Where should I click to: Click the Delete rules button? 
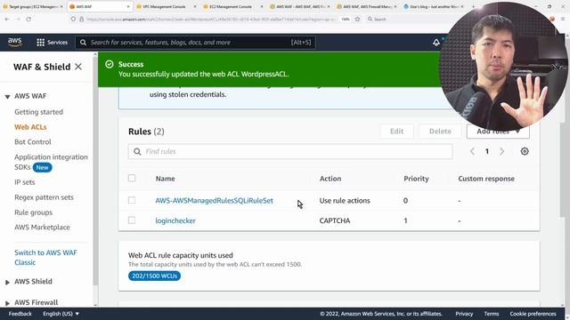pyautogui.click(x=440, y=132)
